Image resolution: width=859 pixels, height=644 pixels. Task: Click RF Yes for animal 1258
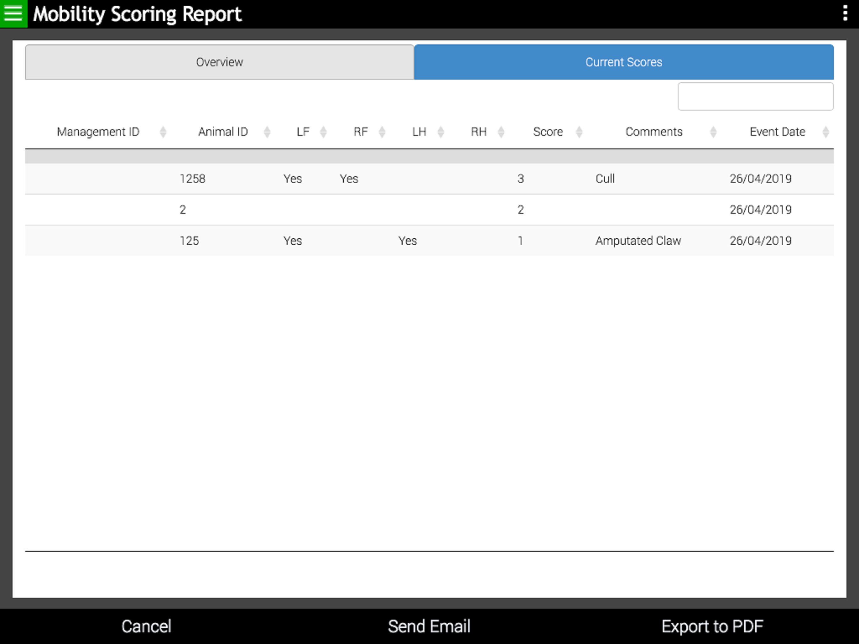pyautogui.click(x=349, y=179)
